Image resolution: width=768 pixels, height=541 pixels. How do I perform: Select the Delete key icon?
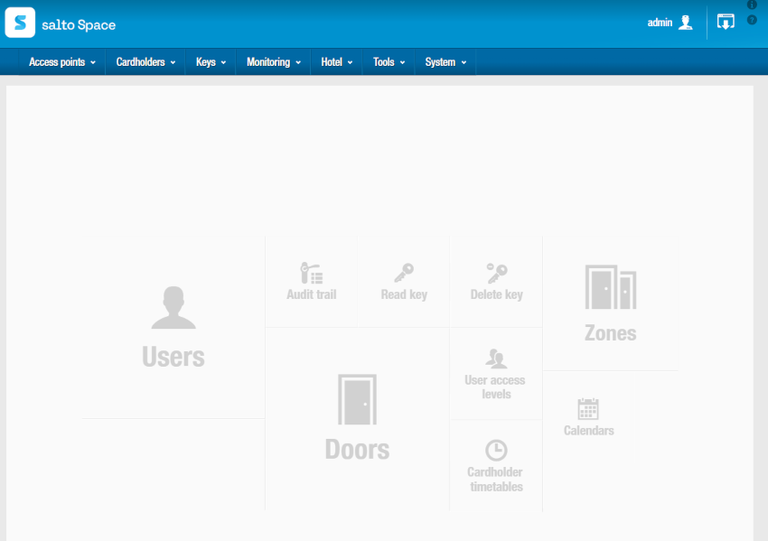coord(497,273)
